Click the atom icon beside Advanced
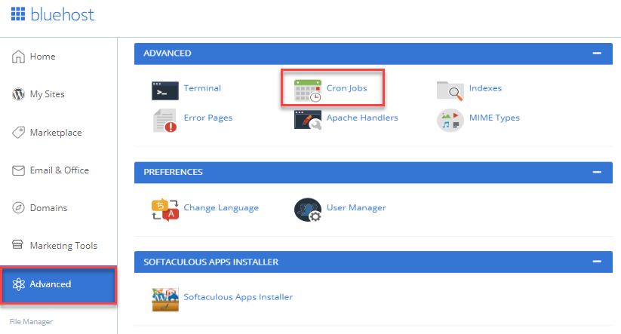Image resolution: width=621 pixels, height=334 pixels. (18, 284)
